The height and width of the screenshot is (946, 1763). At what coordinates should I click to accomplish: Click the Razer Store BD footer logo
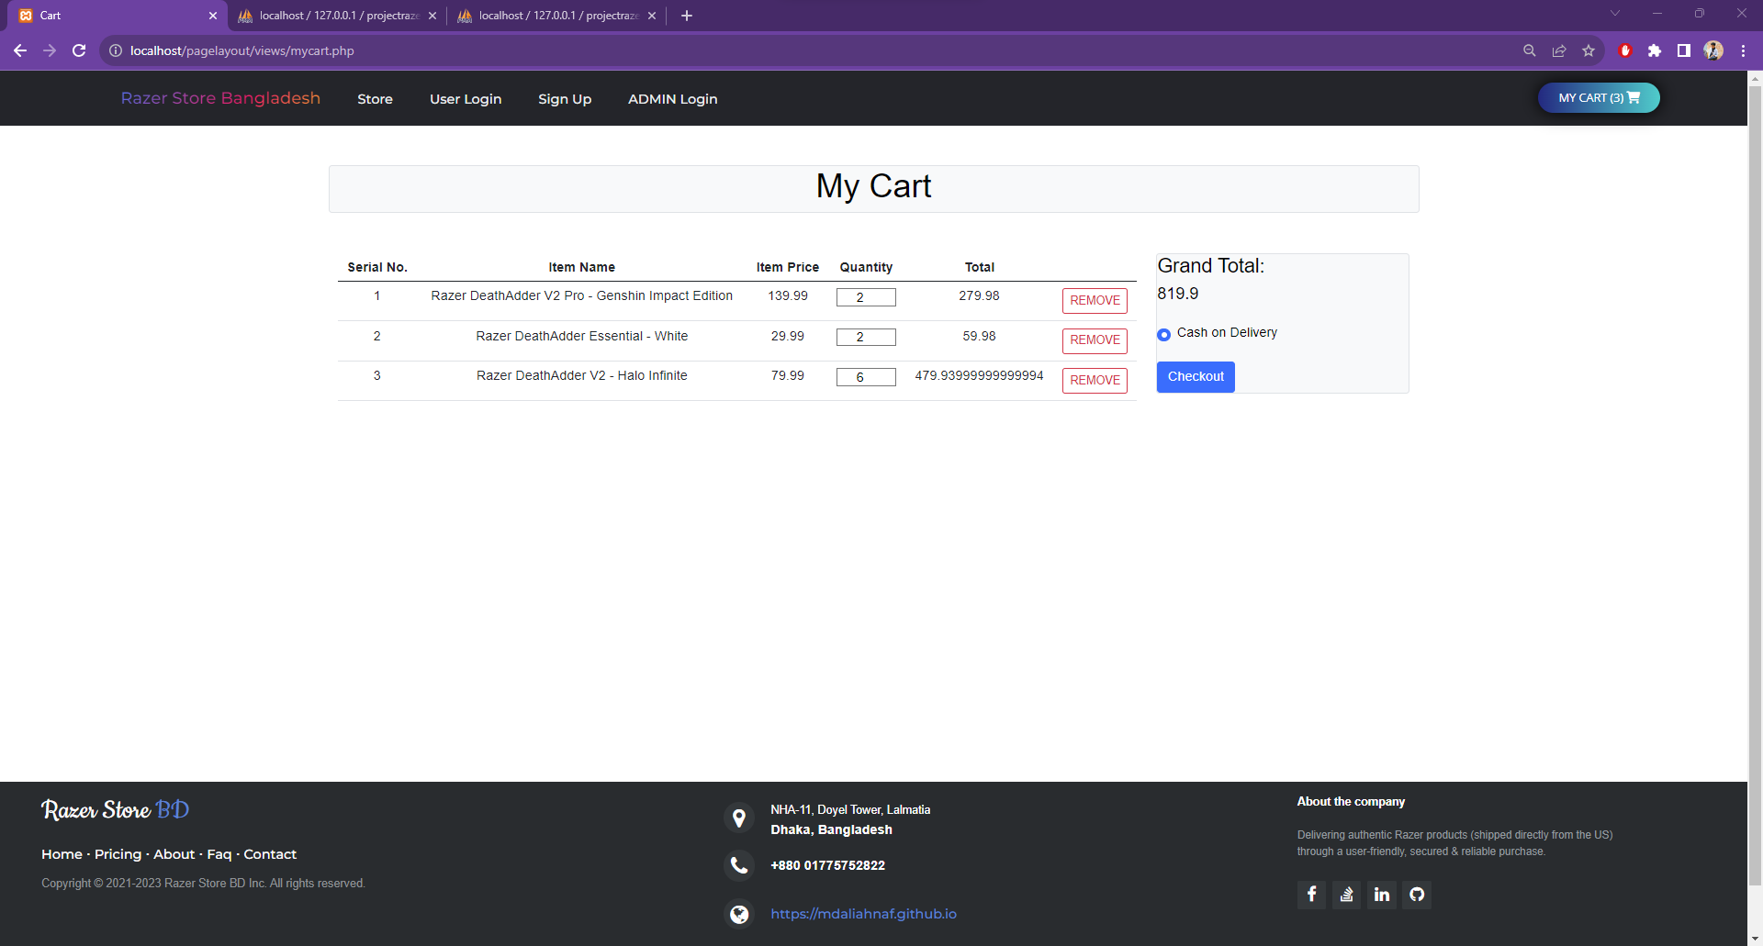(115, 810)
